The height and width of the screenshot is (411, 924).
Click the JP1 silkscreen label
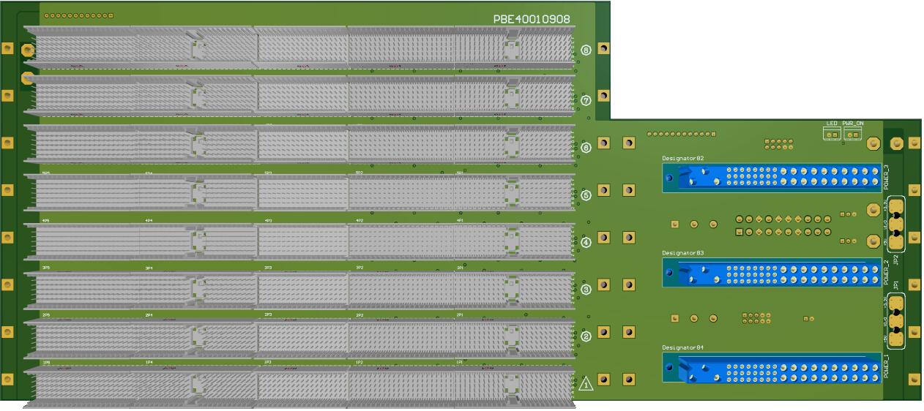pyautogui.click(x=896, y=284)
